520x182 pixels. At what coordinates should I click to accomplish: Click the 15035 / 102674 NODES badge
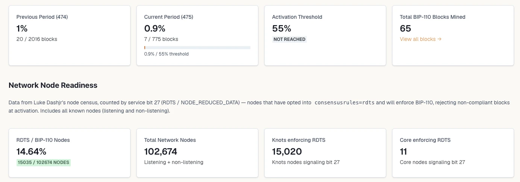click(x=44, y=162)
